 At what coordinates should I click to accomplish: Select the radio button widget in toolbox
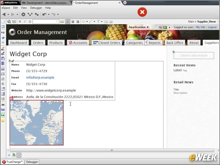3,84
